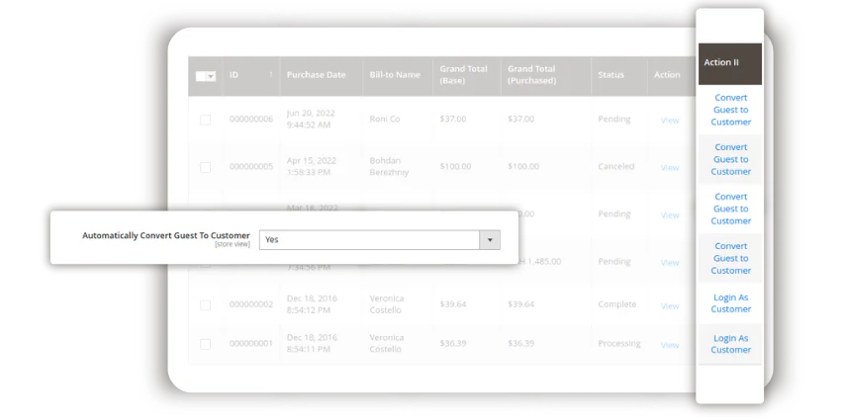Login As Customer for order 000000001

pos(730,344)
